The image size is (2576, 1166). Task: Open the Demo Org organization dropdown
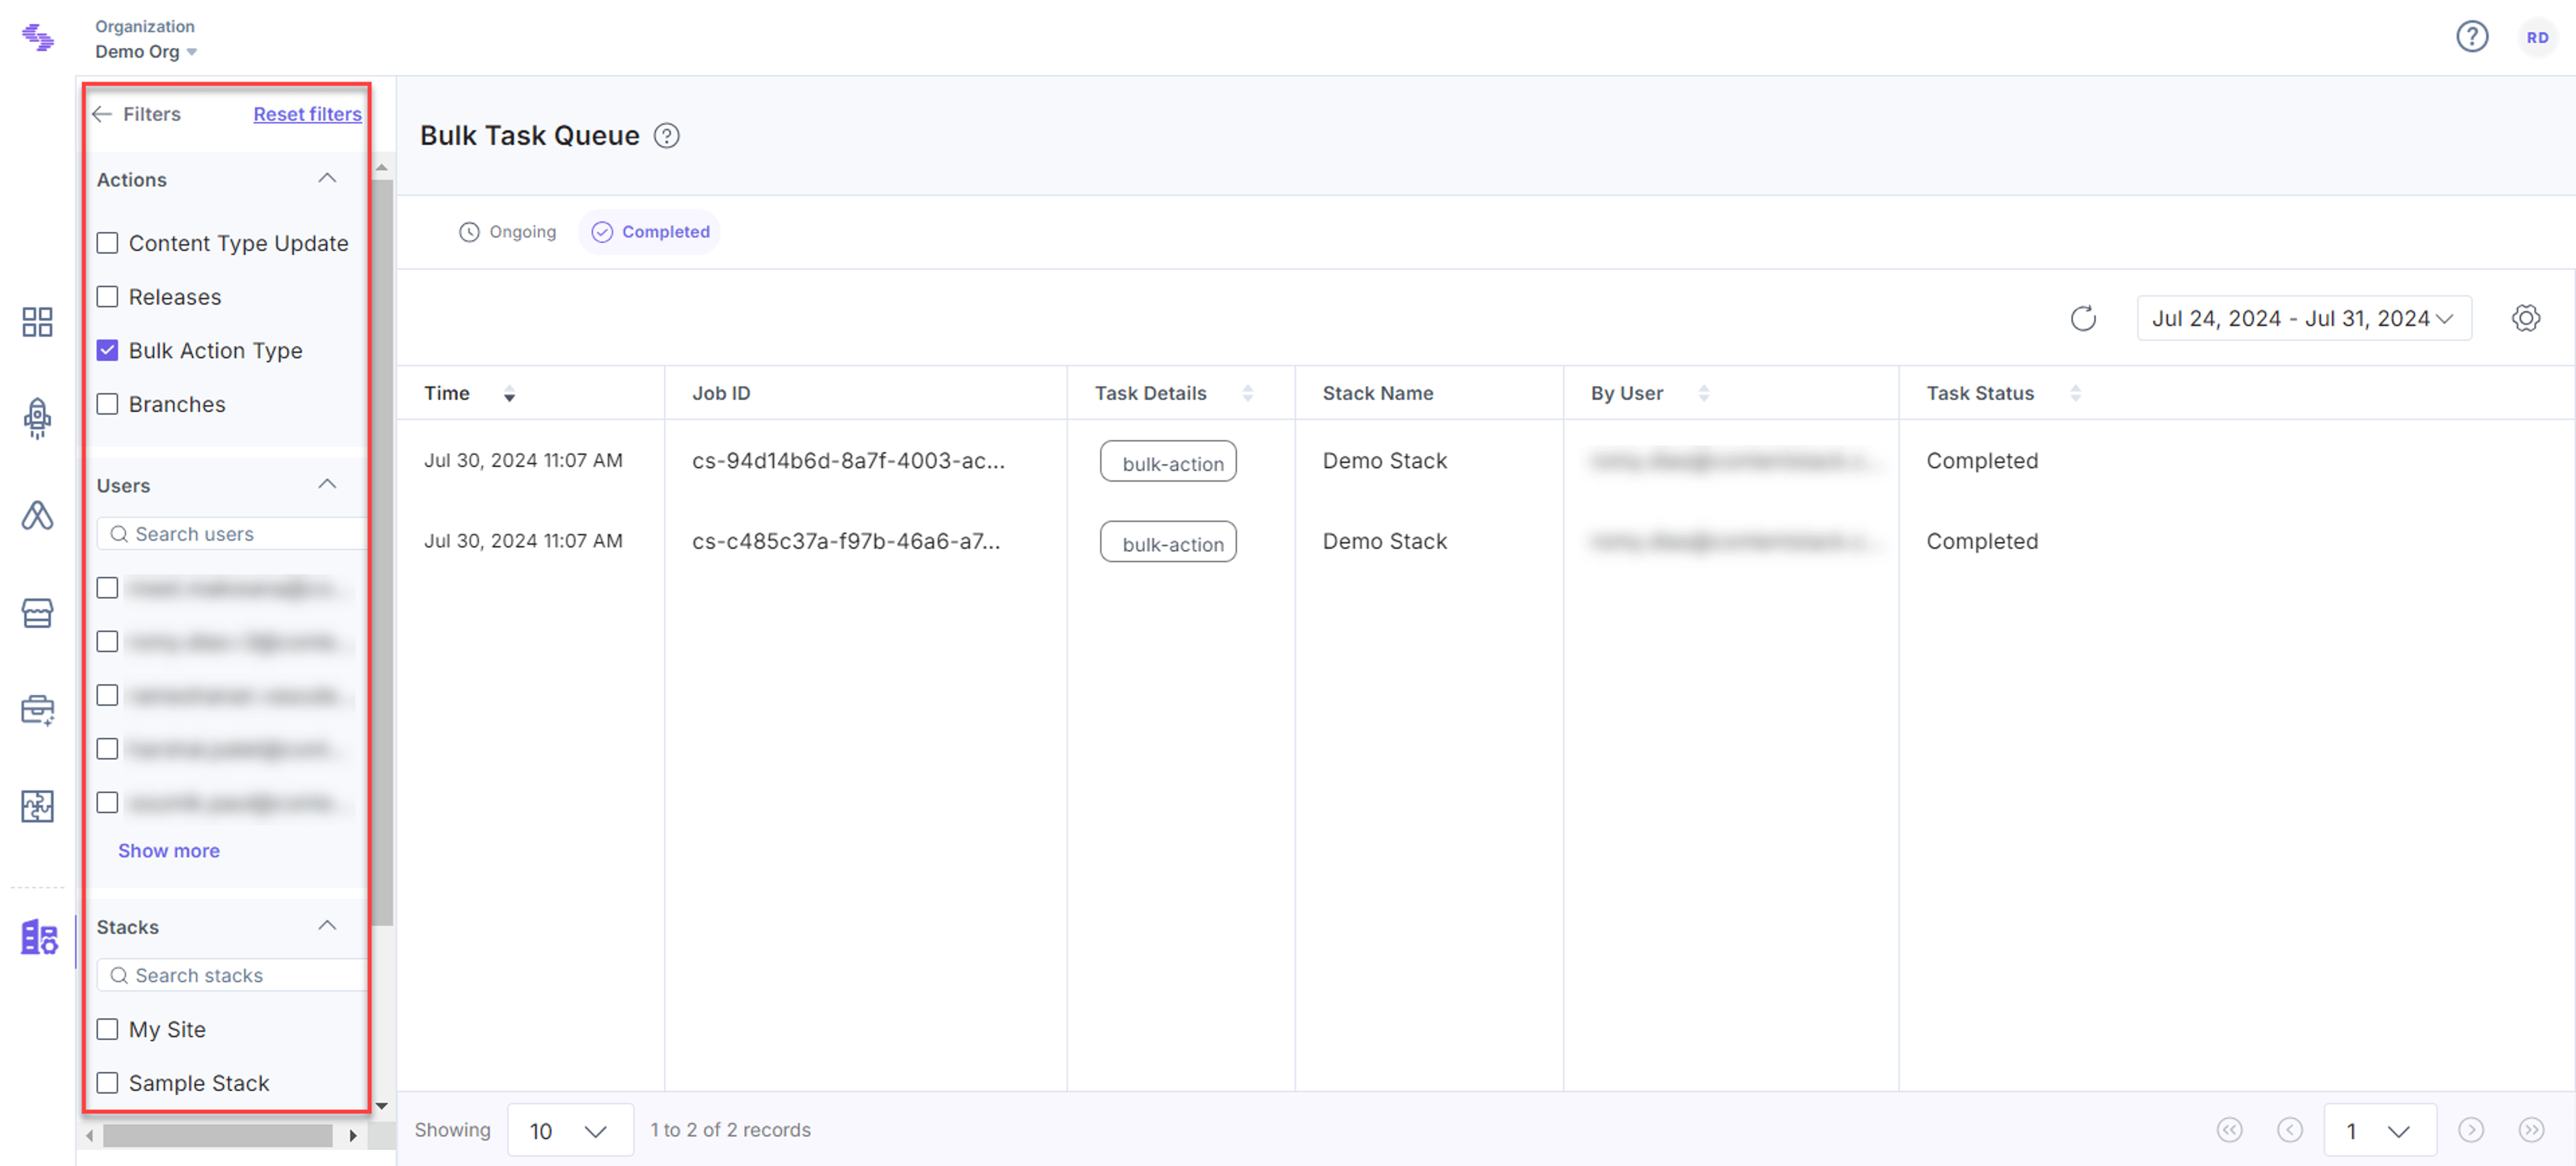pos(146,52)
